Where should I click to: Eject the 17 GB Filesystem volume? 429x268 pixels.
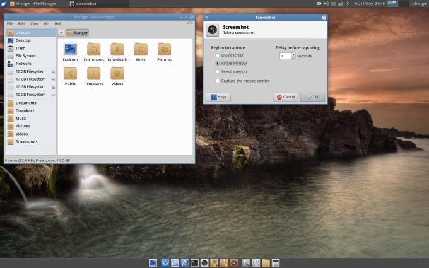[53, 79]
